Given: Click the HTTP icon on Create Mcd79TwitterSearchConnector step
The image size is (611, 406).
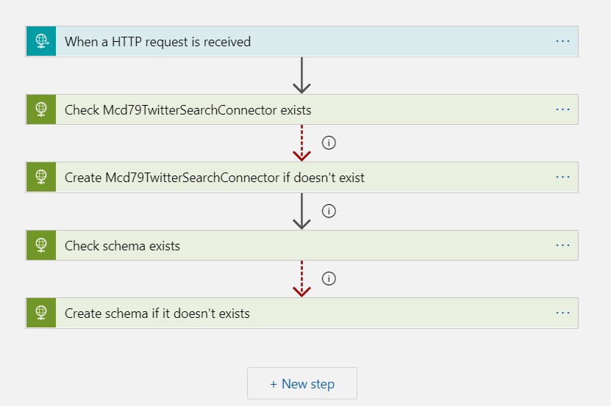Looking at the screenshot, I should [x=41, y=177].
